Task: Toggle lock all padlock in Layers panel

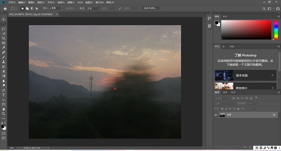Action: [x=238, y=109]
